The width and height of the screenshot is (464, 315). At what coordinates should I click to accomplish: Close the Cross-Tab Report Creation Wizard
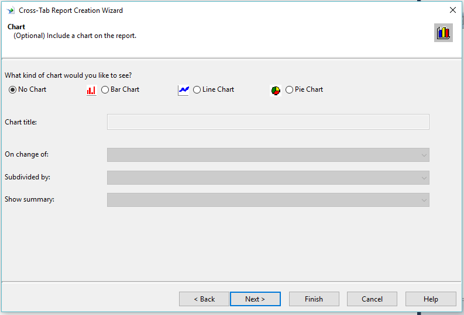pos(453,10)
